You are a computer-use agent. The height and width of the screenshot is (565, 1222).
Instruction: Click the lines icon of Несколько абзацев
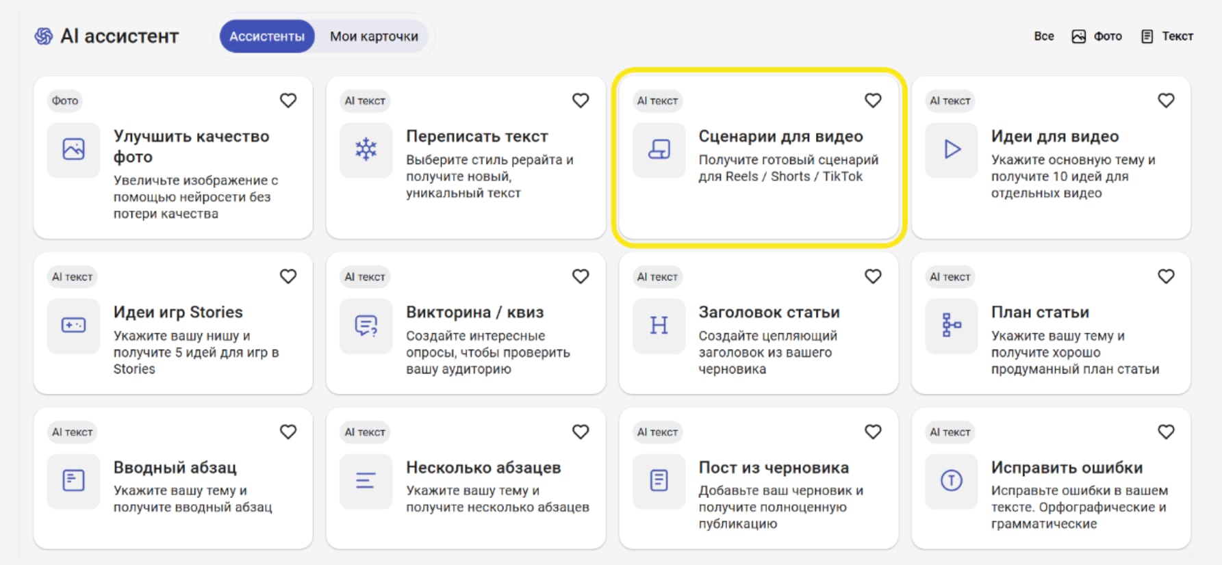[x=366, y=481]
